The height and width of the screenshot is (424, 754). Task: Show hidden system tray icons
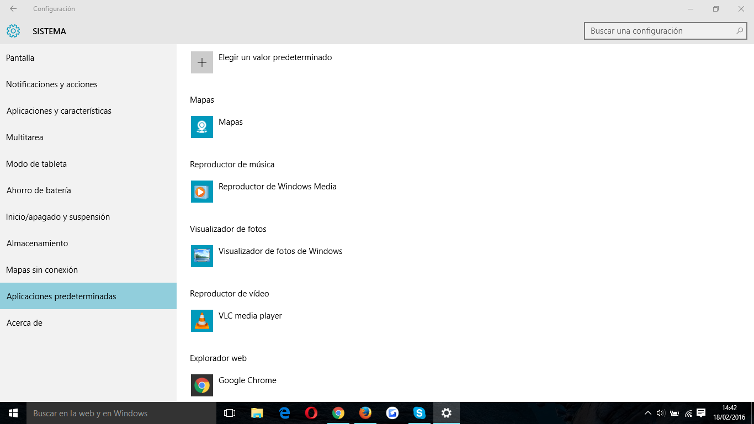648,413
